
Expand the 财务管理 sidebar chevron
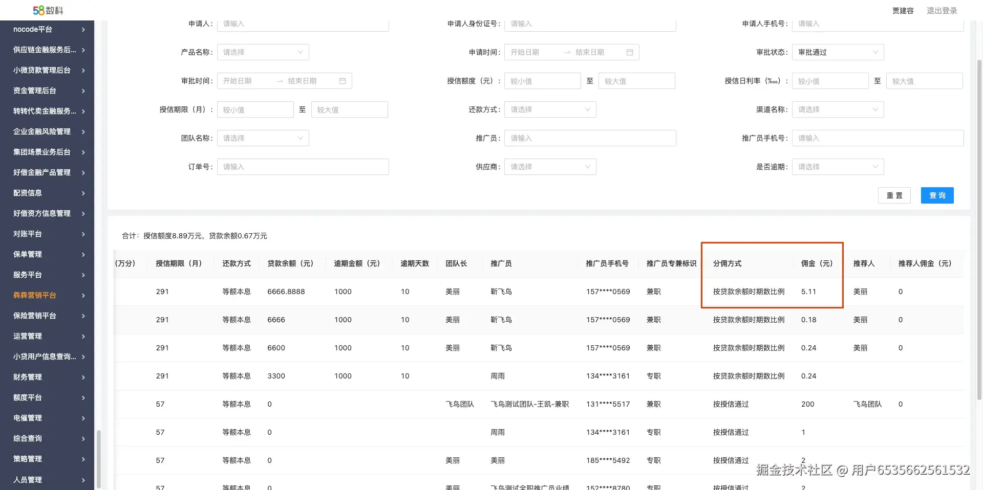click(83, 377)
